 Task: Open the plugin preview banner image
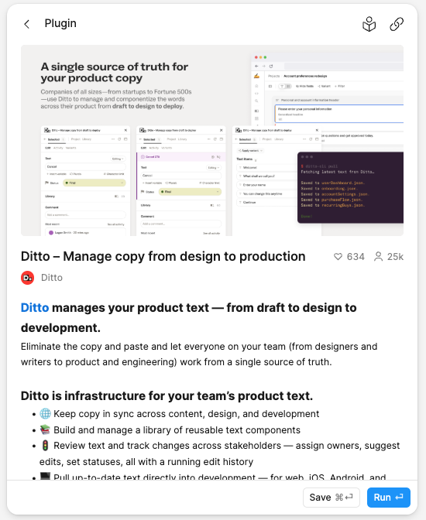pyautogui.click(x=212, y=140)
